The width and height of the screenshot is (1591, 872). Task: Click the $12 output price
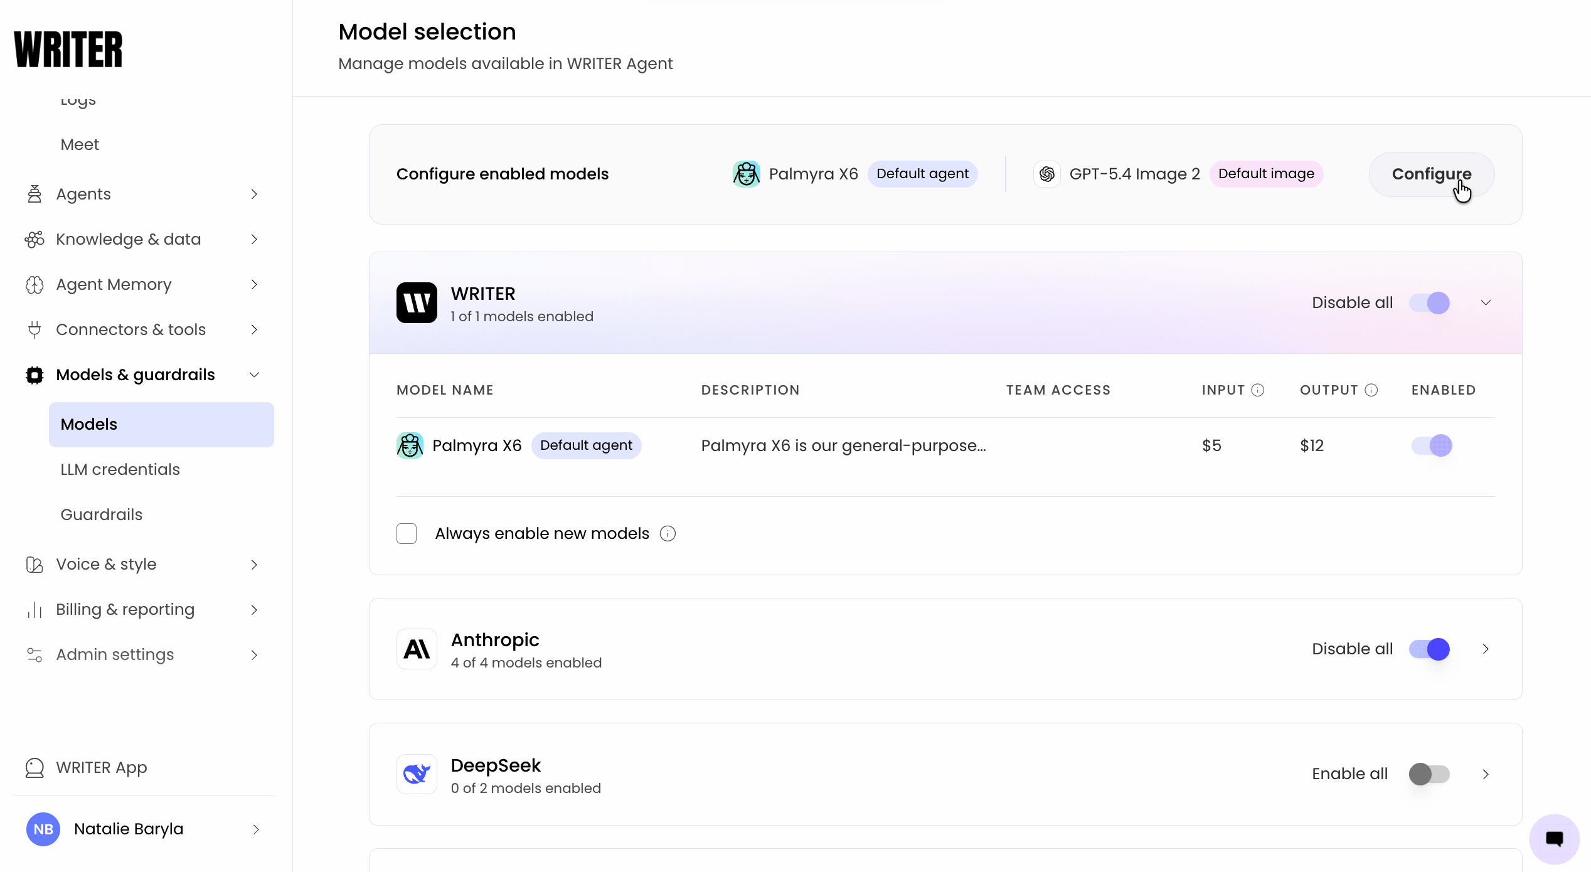click(x=1312, y=446)
